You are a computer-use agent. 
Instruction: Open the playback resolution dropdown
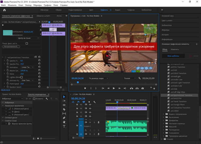click(x=129, y=78)
